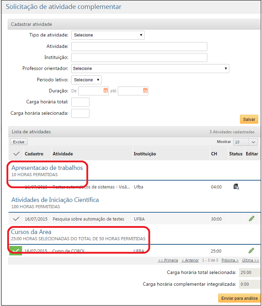
Task: Click Atividades de Iniciação Científica group heading
Action: coord(55,200)
